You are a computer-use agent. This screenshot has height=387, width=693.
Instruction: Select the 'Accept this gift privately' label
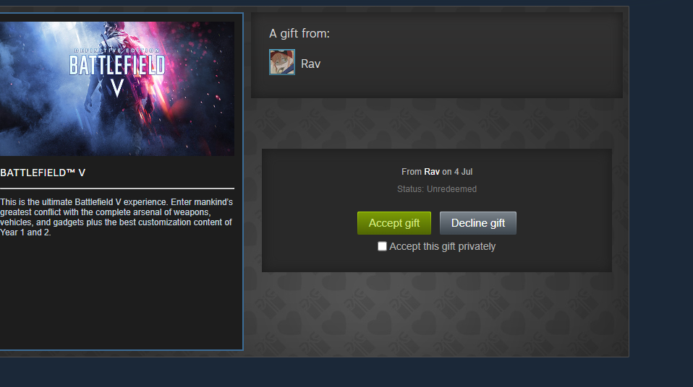443,246
